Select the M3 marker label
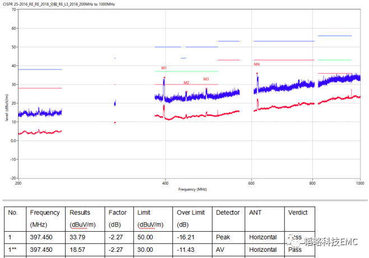Viewport: 369px width, 258px height. point(206,79)
